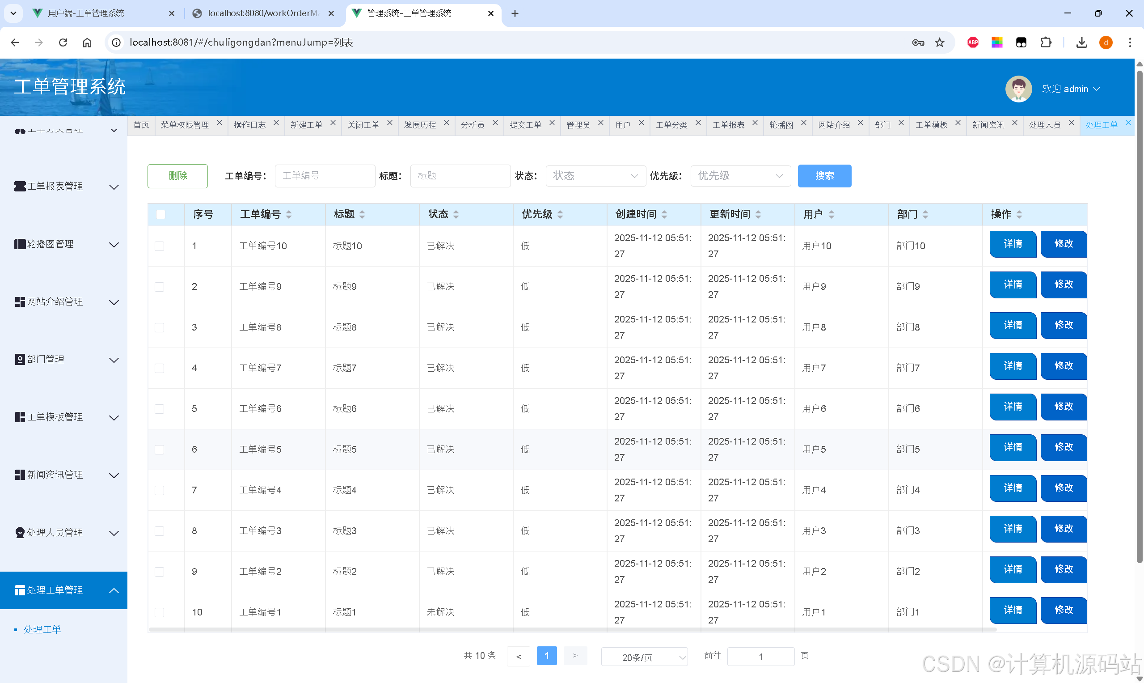Close the 菜单权限管理 tab with its X
The width and height of the screenshot is (1144, 683).
coord(220,123)
